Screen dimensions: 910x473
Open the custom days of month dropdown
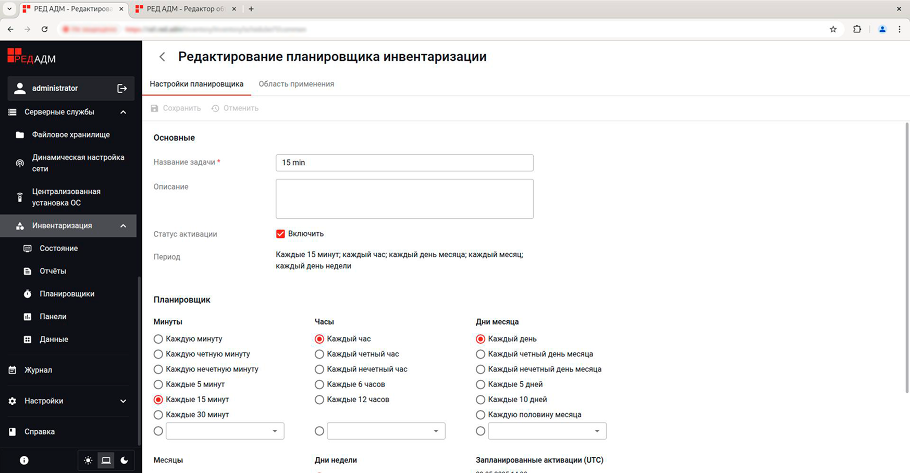(547, 431)
